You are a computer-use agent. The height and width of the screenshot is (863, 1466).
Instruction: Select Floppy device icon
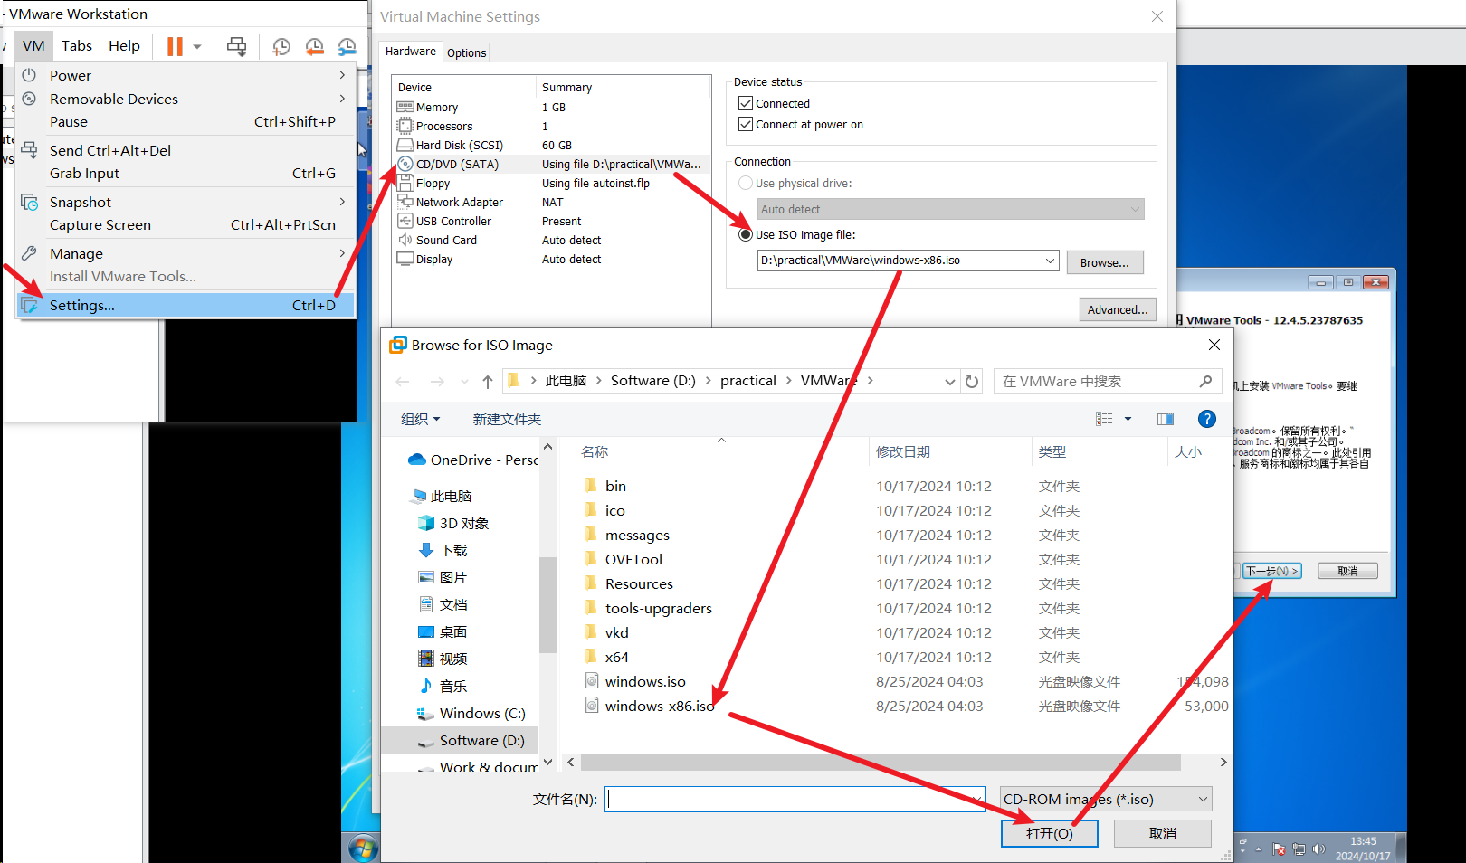point(405,183)
